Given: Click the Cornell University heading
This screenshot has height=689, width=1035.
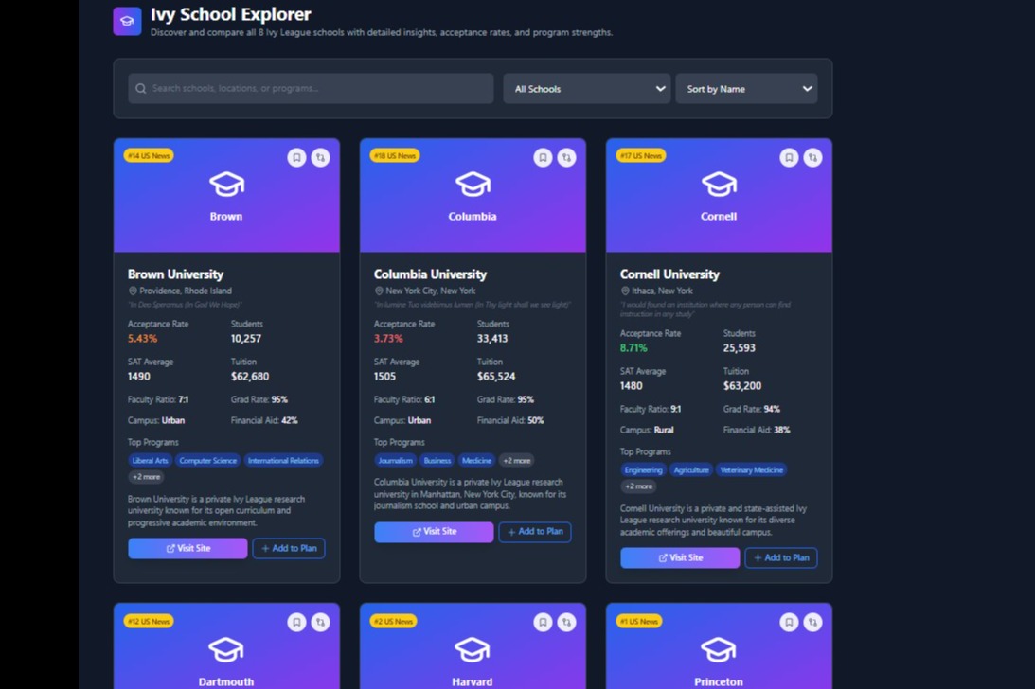Looking at the screenshot, I should click(x=669, y=274).
